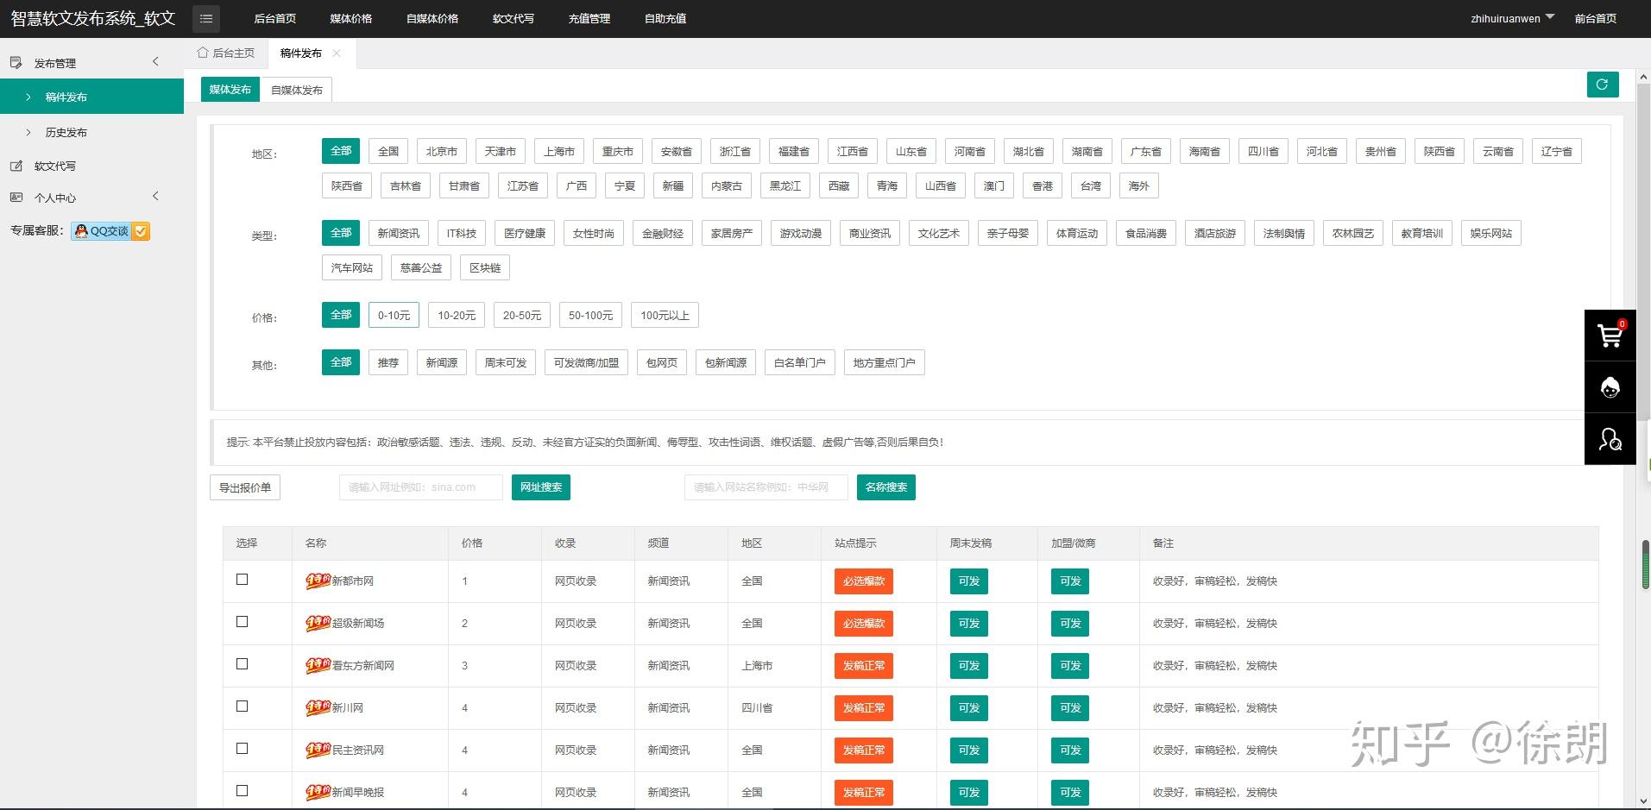Select the 周末可发 filter option
Viewport: 1651px width, 810px height.
click(506, 362)
